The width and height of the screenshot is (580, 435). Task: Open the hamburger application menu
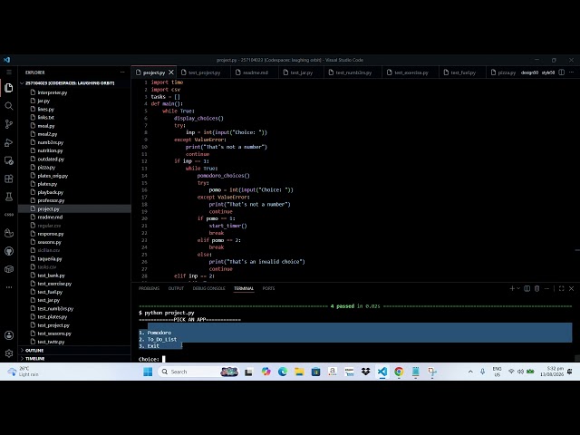(9, 72)
